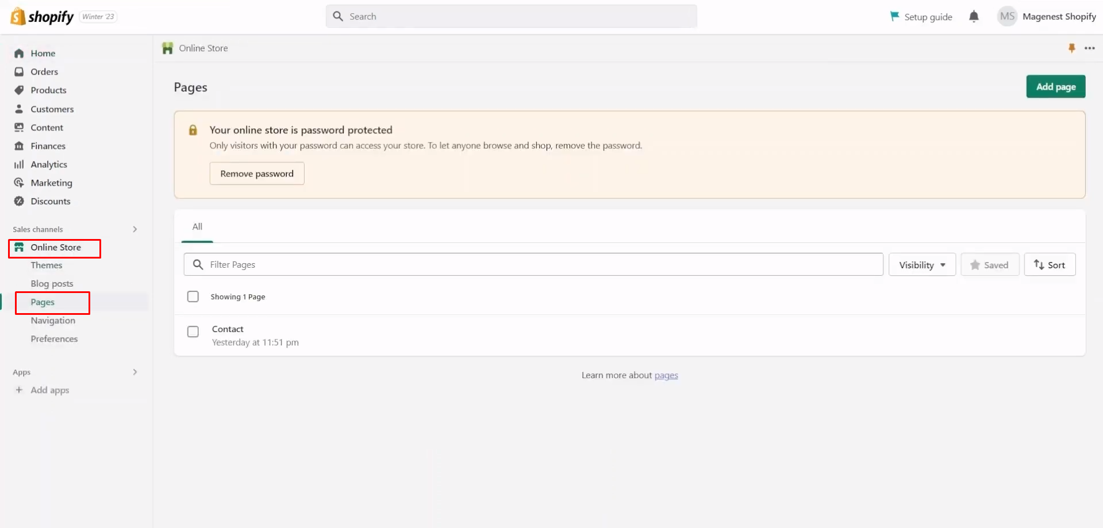Image resolution: width=1103 pixels, height=528 pixels.
Task: Click the Magenest Shopify account name
Action: coord(1059,17)
